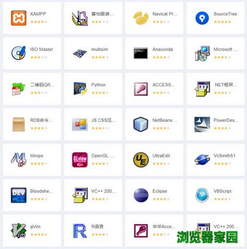Open the ISO Master disc icon
Image resolution: width=247 pixels, height=249 pixels.
(x=19, y=53)
